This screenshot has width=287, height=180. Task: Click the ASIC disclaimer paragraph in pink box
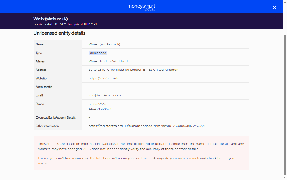pos(141,146)
